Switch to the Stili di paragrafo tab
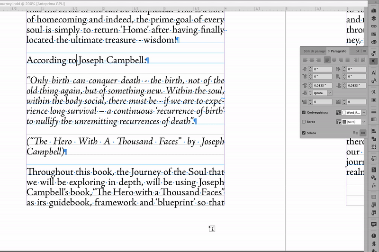Image resolution: width=379 pixels, height=252 pixels. (x=315, y=51)
